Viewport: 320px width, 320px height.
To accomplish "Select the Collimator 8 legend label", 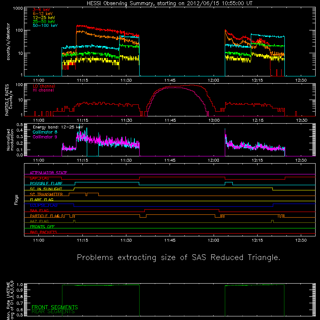I will tap(45, 132).
